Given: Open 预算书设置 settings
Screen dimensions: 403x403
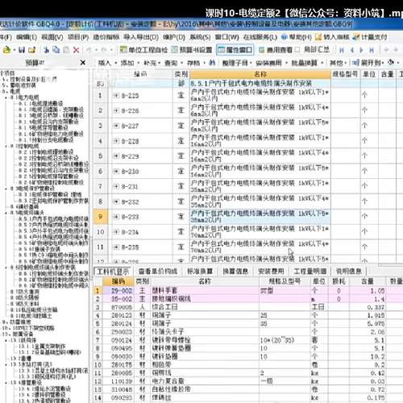Looking at the screenshot, I should 192,50.
